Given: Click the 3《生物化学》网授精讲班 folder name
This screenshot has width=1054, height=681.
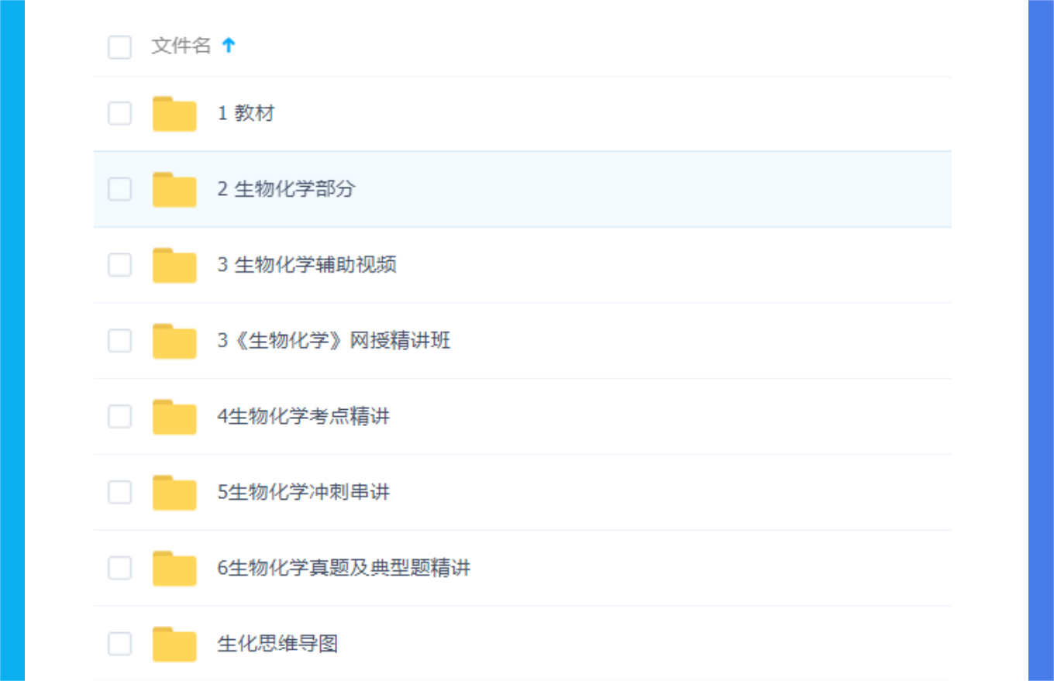Looking at the screenshot, I should [333, 341].
